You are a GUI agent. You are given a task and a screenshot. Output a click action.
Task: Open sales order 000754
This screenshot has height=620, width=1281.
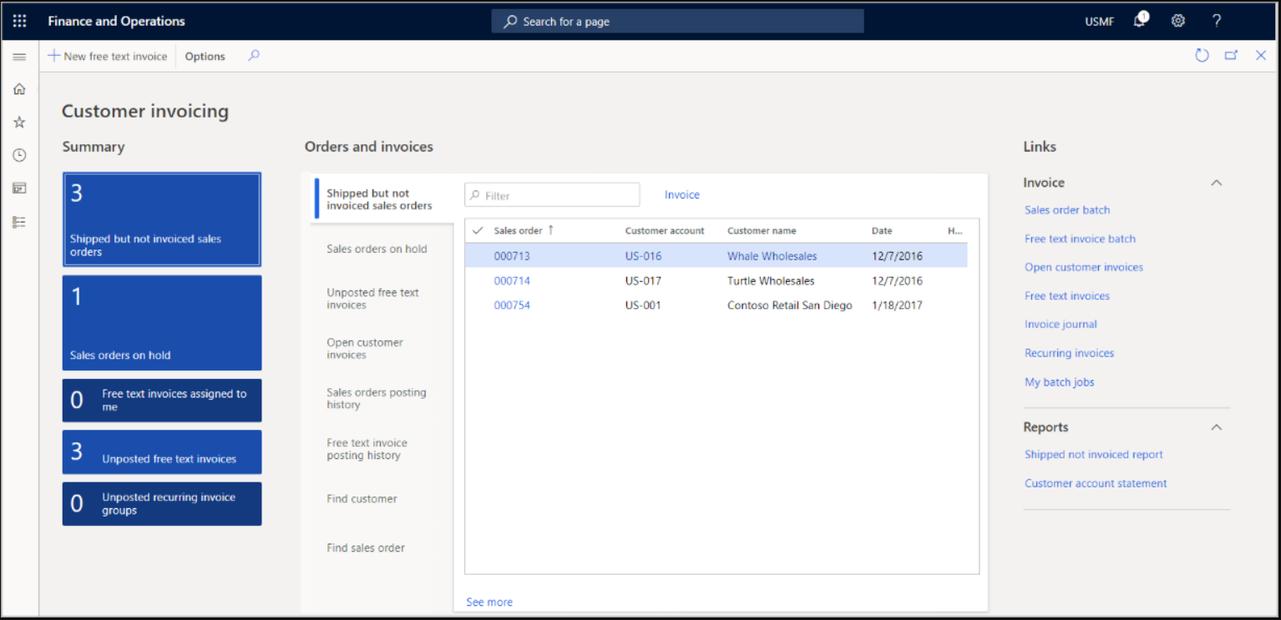512,305
